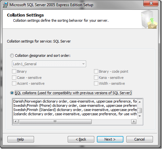Tick the Kana - sensitive checkbox
Screen dimensions: 162x149
(x=96, y=78)
